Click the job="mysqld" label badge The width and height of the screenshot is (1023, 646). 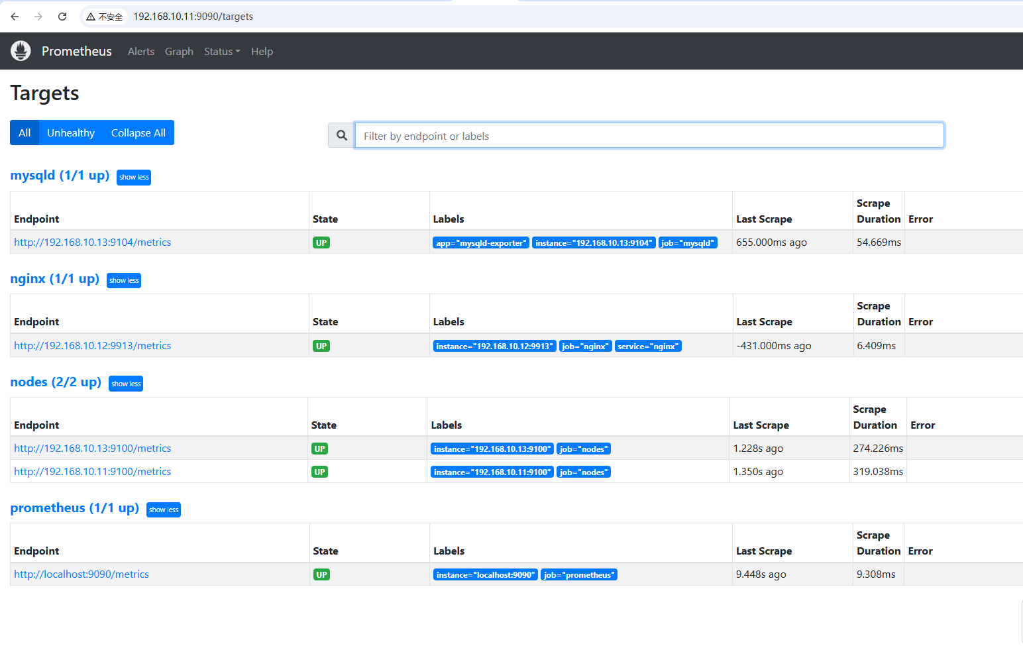688,243
